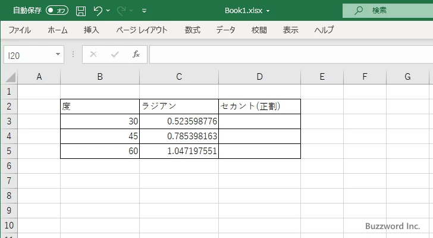Select empty secant cell in the 60 row
This screenshot has height=238, width=433.
pos(259,151)
